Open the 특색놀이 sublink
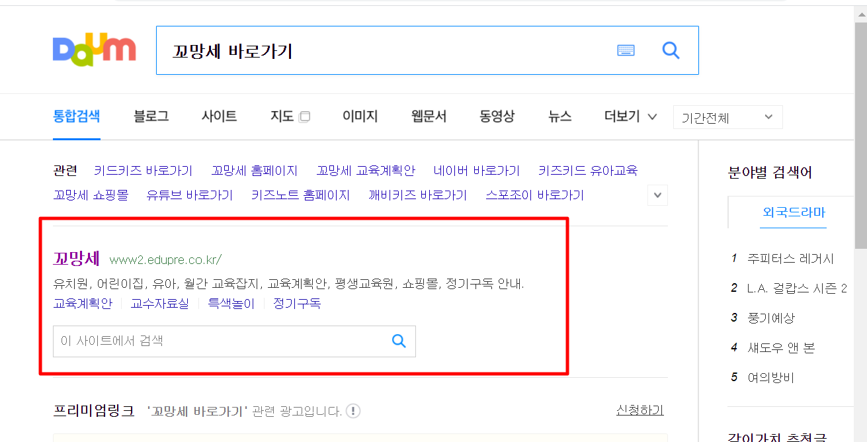The width and height of the screenshot is (867, 442). point(231,304)
